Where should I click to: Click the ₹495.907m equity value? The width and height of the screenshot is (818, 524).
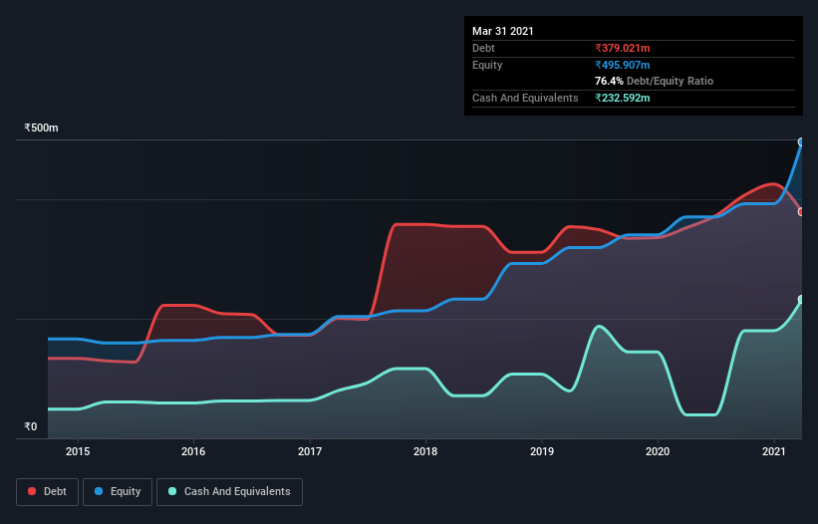tap(623, 65)
